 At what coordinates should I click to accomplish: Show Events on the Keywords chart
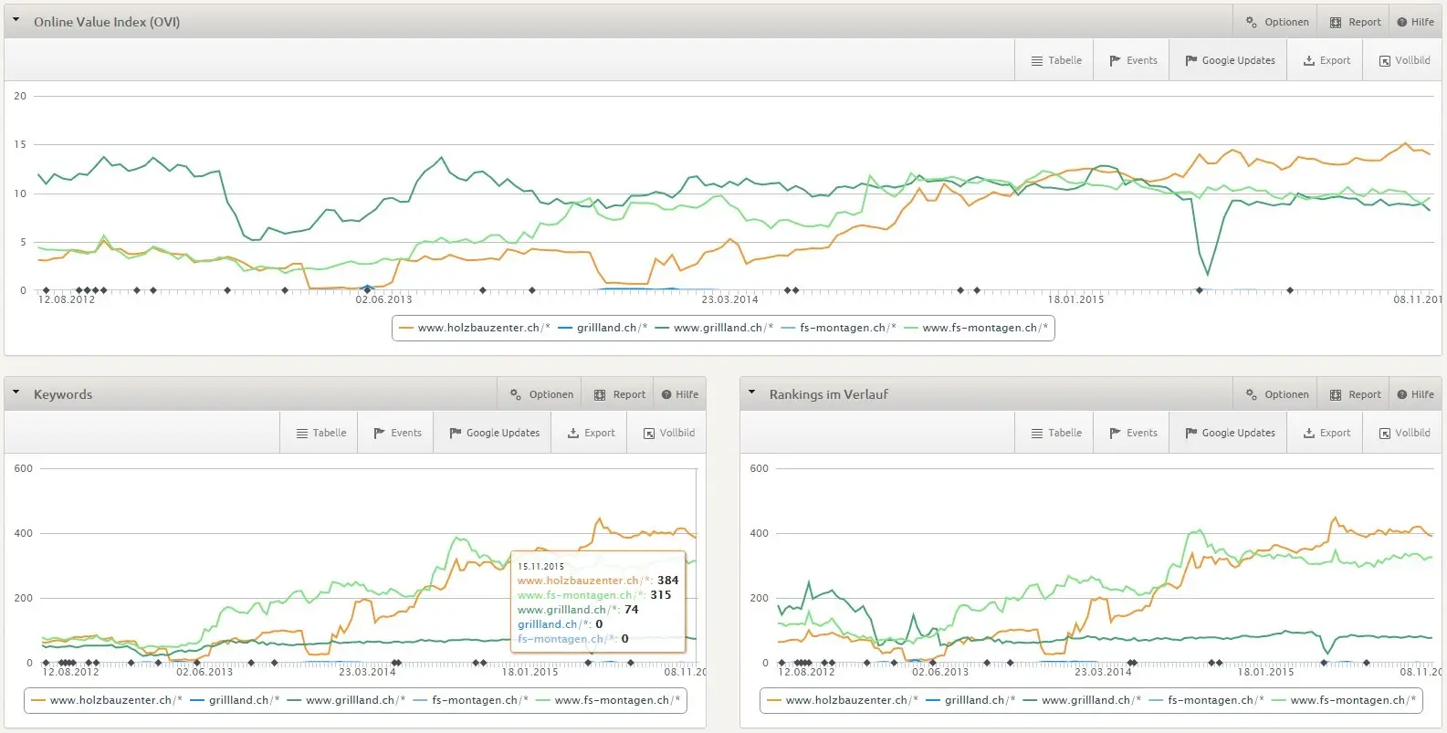(x=397, y=433)
